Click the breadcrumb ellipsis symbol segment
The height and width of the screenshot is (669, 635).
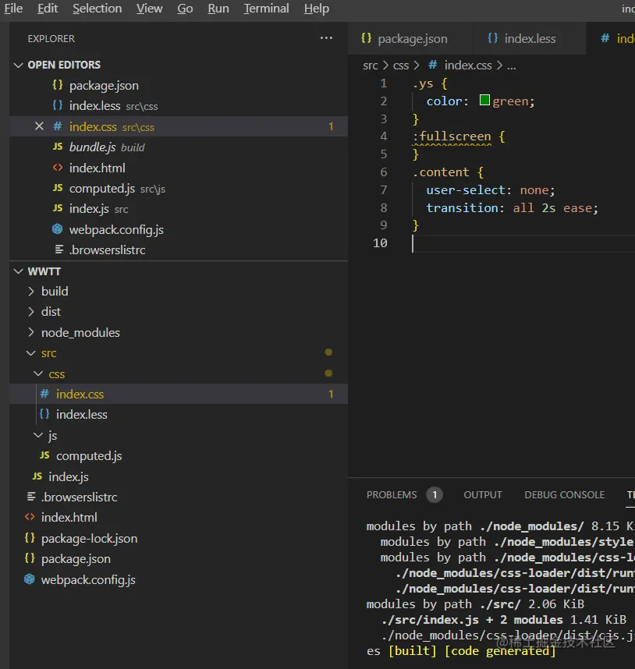[511, 66]
